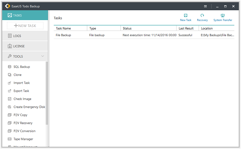Viewport: 241px width, 149px height.
Task: Open the P2V Recovery tool
Action: pos(23,123)
